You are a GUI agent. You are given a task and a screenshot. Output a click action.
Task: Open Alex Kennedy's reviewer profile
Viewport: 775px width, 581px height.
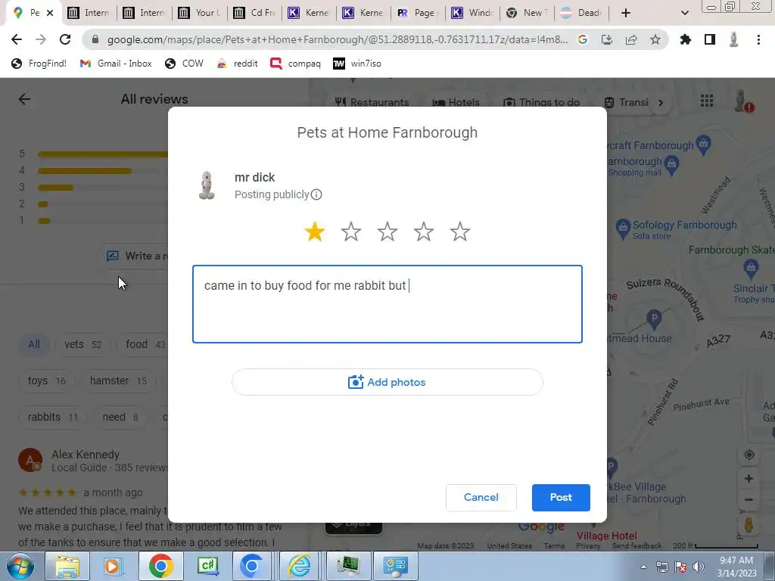pyautogui.click(x=86, y=455)
